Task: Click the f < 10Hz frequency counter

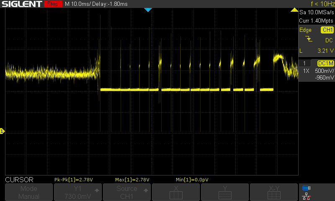Action: point(322,4)
